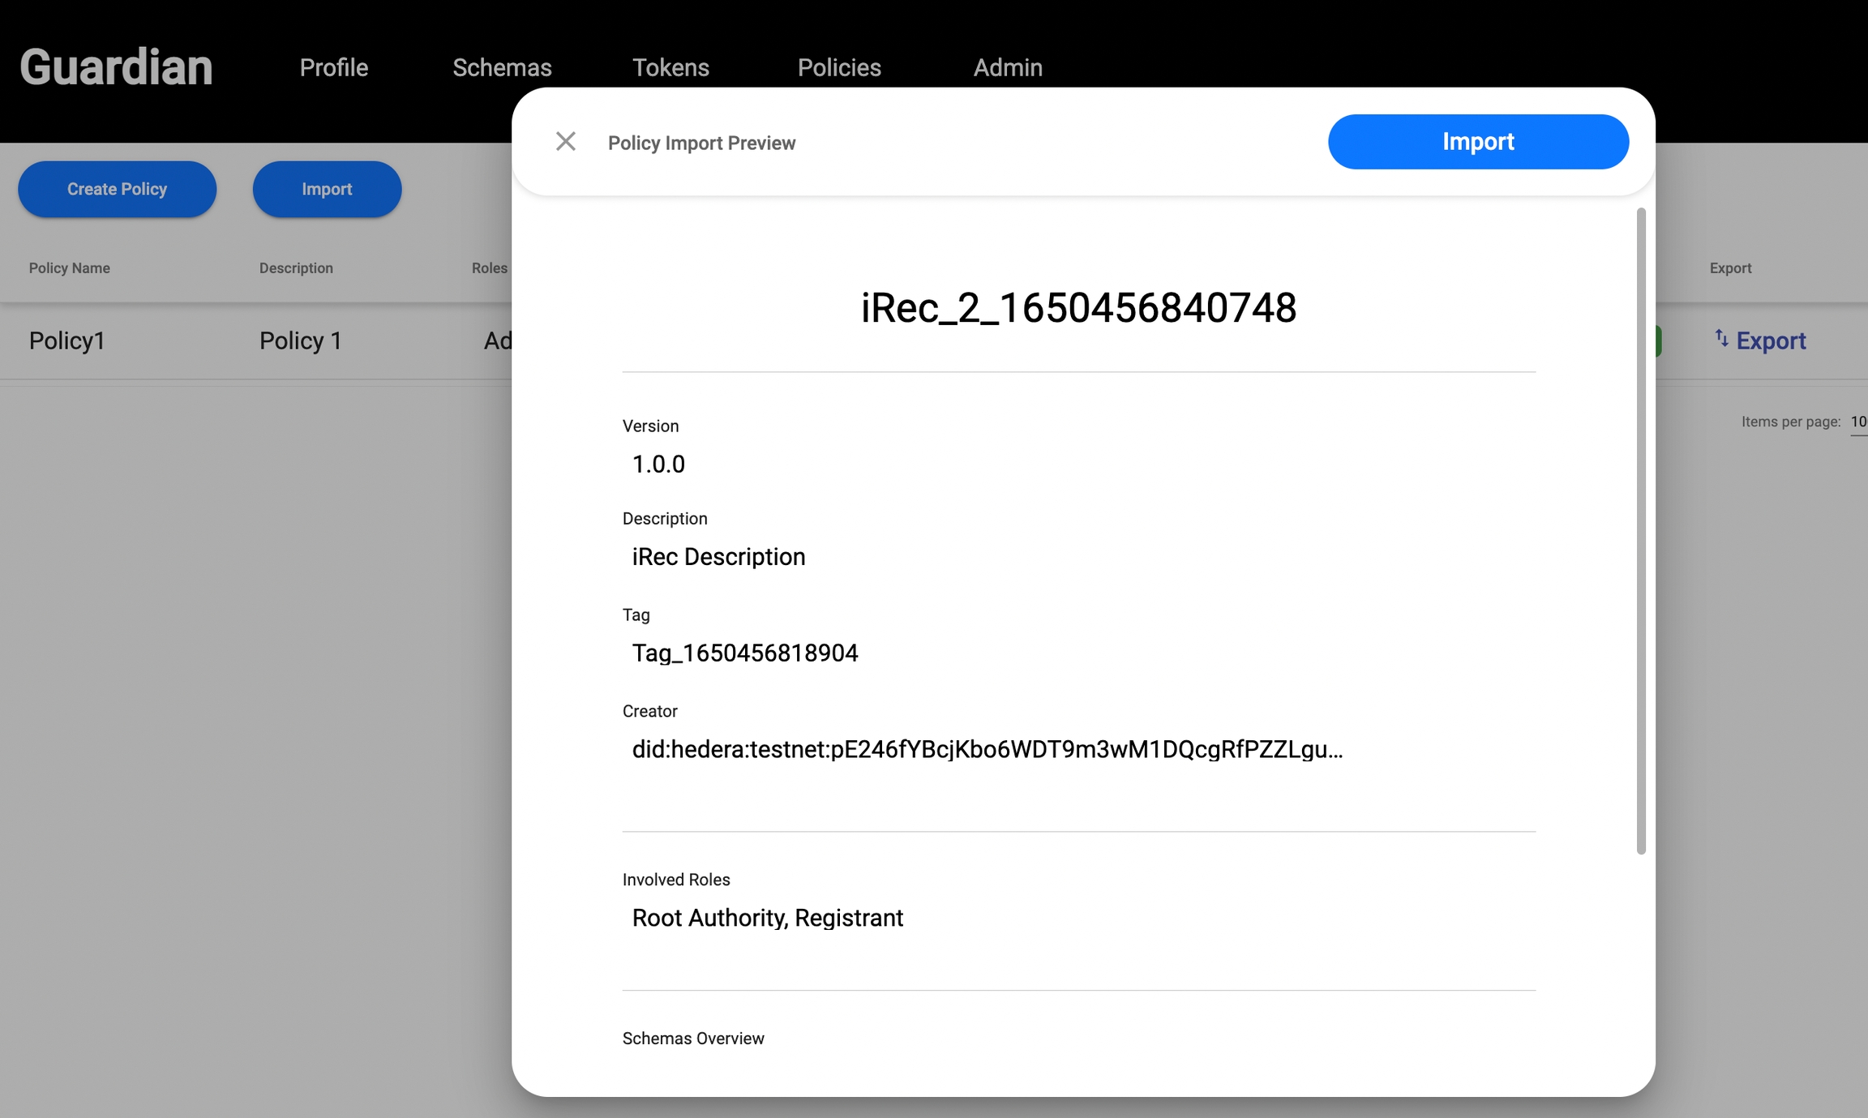Click the dialog's vertical scrollbar

coord(1640,531)
